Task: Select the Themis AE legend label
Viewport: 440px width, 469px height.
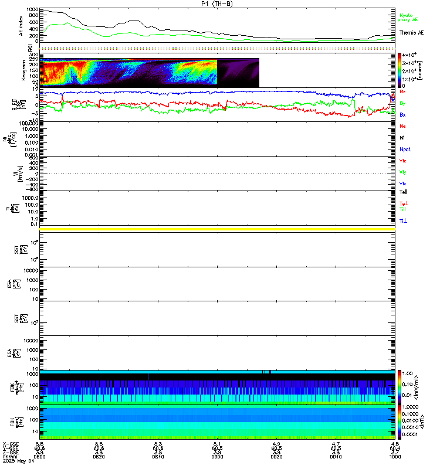Action: pos(411,33)
